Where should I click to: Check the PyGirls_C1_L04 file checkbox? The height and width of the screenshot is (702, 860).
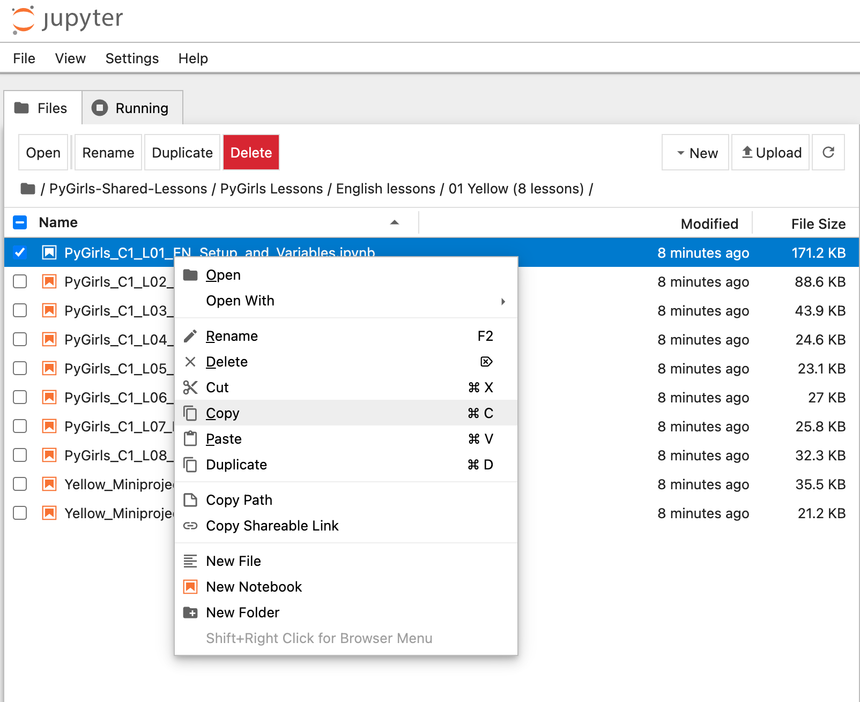20,339
